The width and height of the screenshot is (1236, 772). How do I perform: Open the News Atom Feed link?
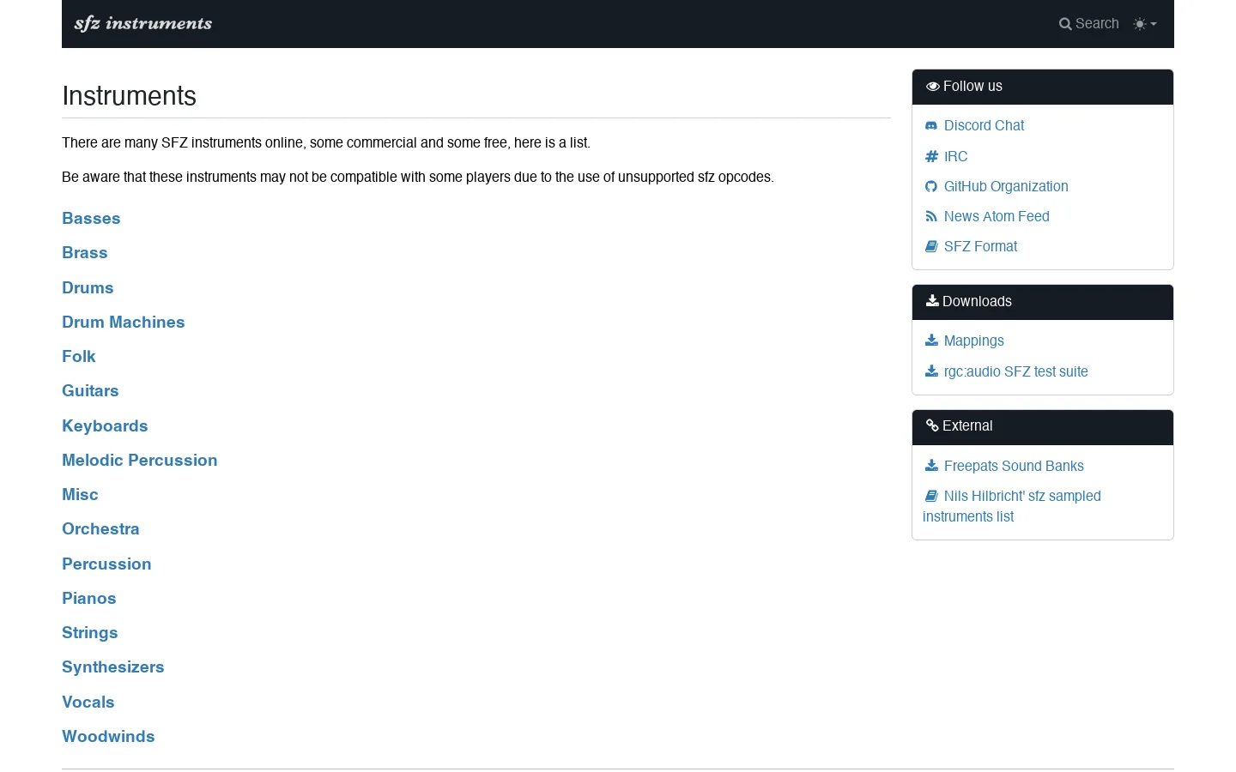(997, 216)
